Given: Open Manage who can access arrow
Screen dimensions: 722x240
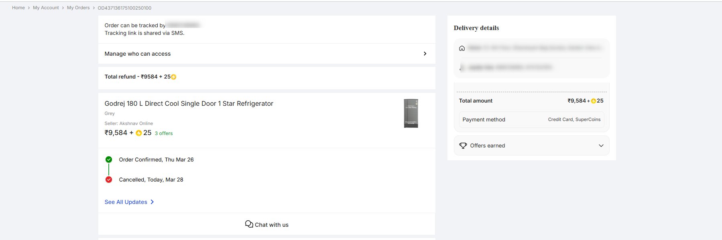Looking at the screenshot, I should coord(425,54).
